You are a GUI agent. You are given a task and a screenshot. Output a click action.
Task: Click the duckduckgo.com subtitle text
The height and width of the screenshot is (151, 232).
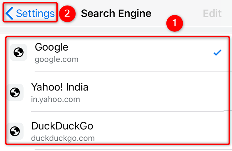coord(64,138)
